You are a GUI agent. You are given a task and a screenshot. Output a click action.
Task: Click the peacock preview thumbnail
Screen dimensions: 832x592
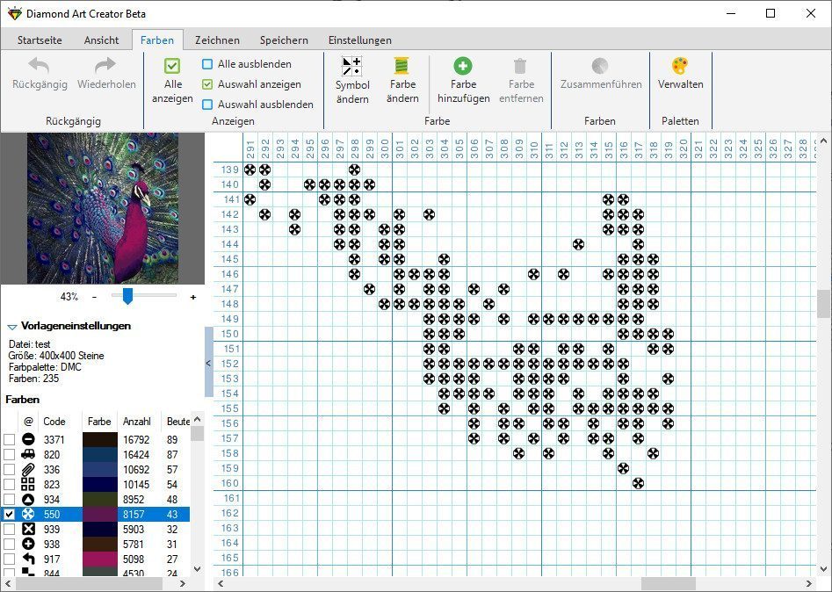tap(103, 208)
